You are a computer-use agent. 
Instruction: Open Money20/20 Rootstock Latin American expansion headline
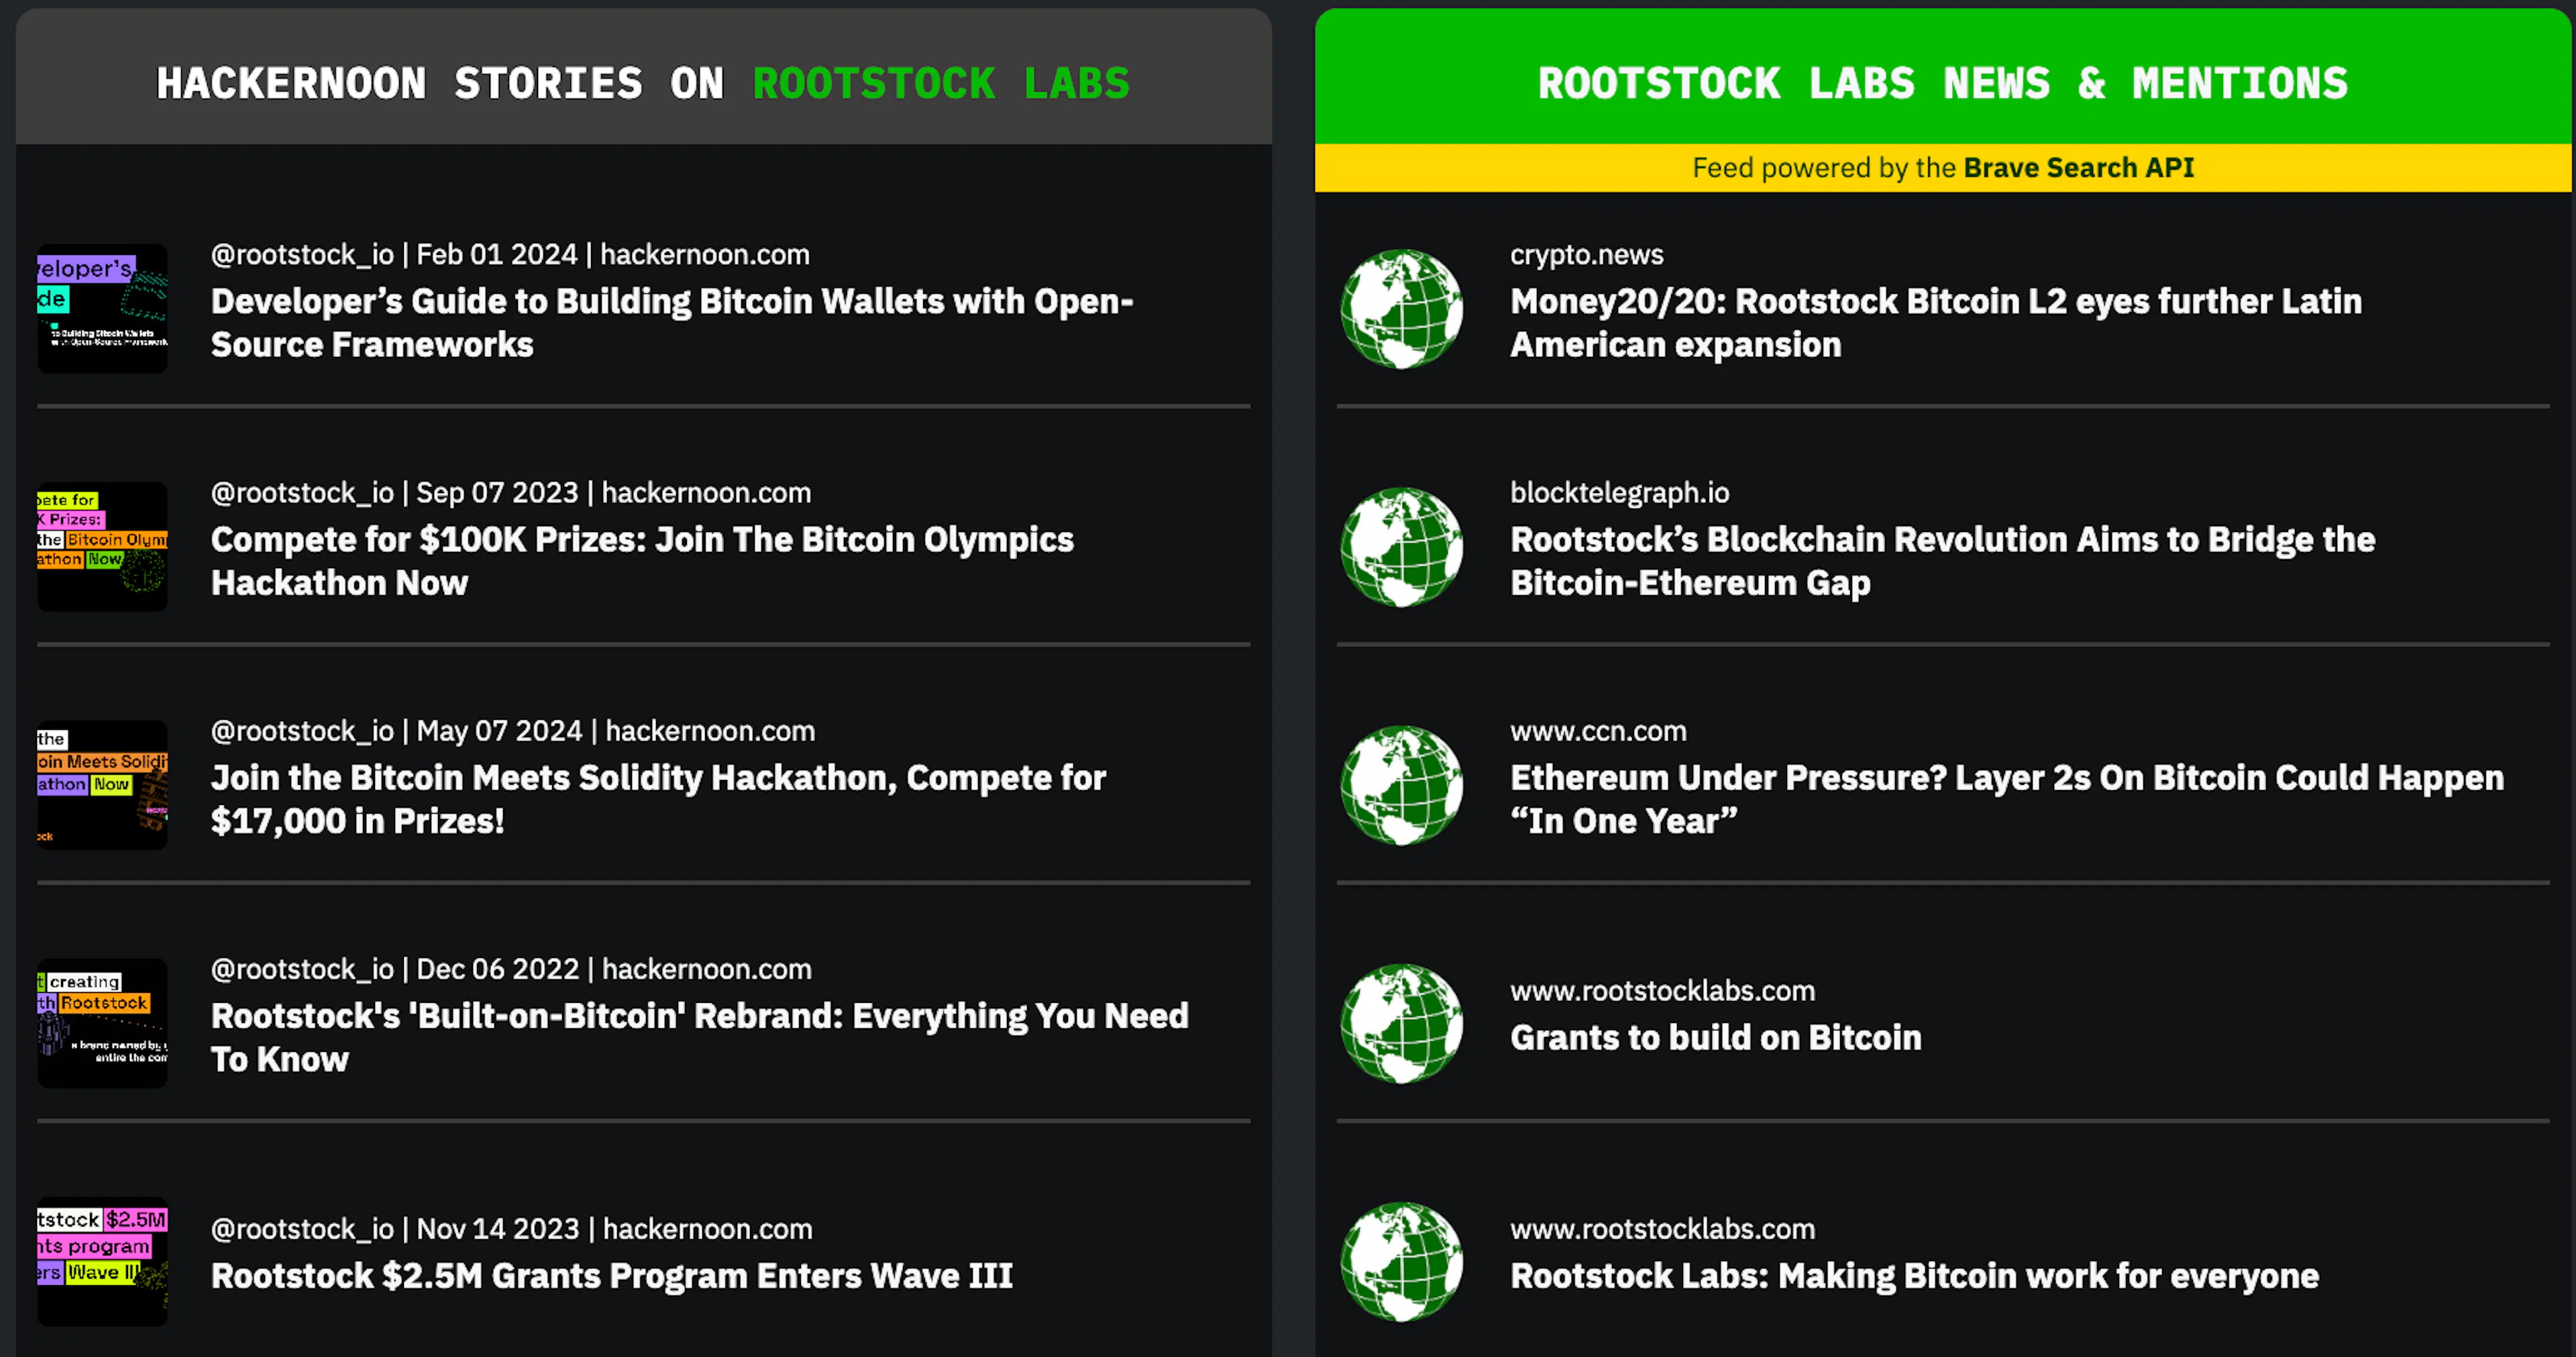point(1936,322)
